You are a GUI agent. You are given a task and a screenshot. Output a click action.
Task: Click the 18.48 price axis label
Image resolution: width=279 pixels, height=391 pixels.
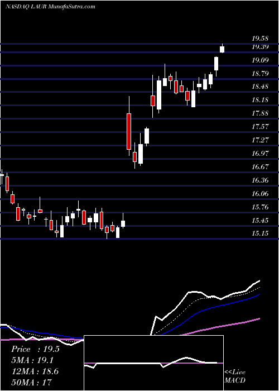259,87
